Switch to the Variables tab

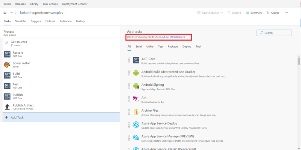pos(21,21)
